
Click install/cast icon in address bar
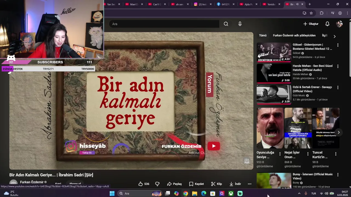click(304, 13)
